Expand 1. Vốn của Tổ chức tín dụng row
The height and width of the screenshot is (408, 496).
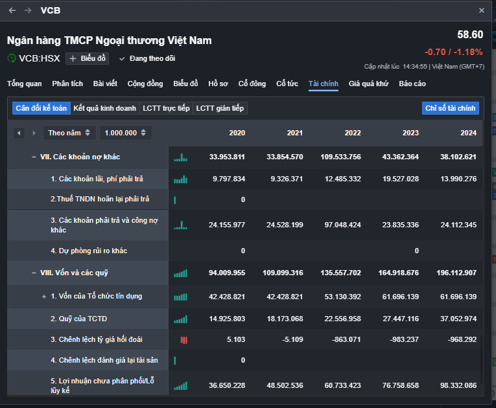pyautogui.click(x=44, y=297)
